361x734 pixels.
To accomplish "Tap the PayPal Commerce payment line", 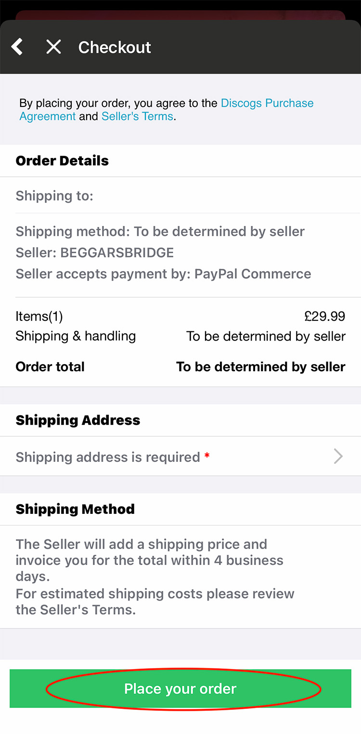I will [x=163, y=274].
